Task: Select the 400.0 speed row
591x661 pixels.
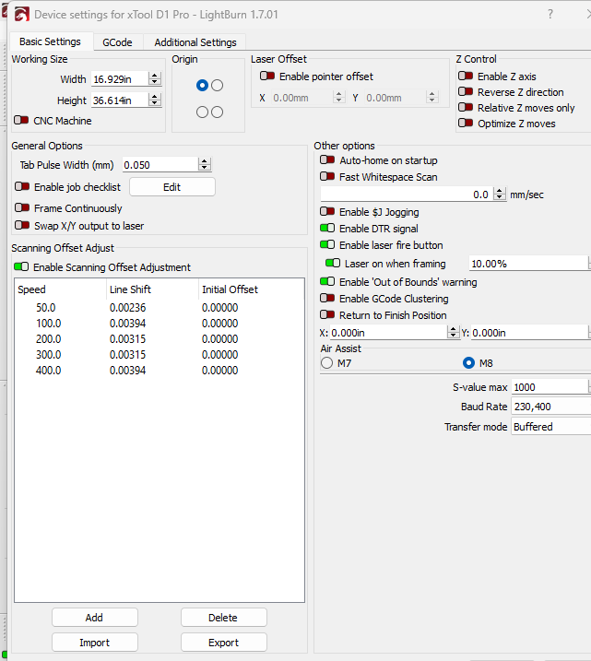Action: coord(160,370)
